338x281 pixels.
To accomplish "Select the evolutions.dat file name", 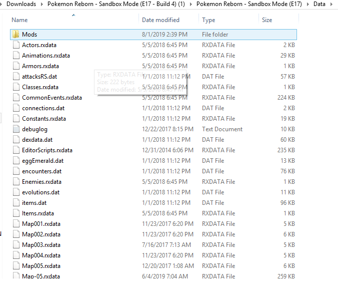I will (40, 192).
